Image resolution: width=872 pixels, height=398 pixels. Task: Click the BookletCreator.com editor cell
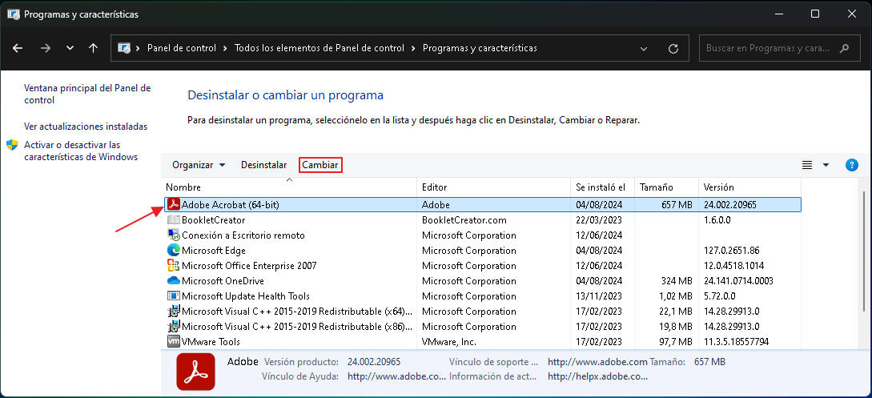[x=464, y=220]
